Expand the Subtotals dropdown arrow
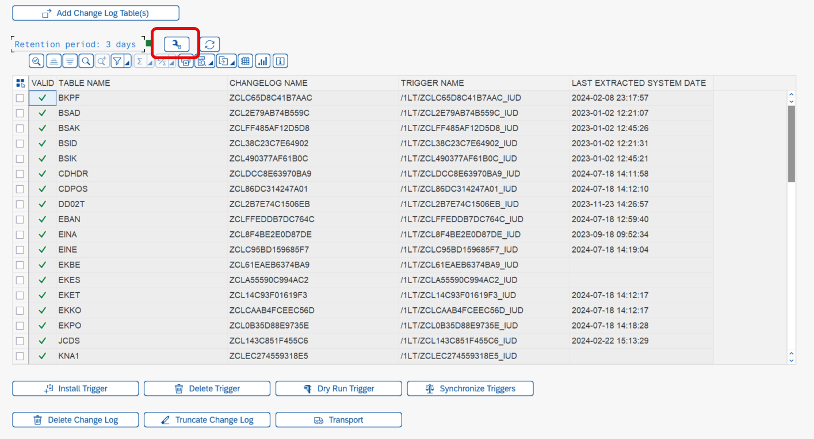814x439 pixels. pyautogui.click(x=172, y=61)
